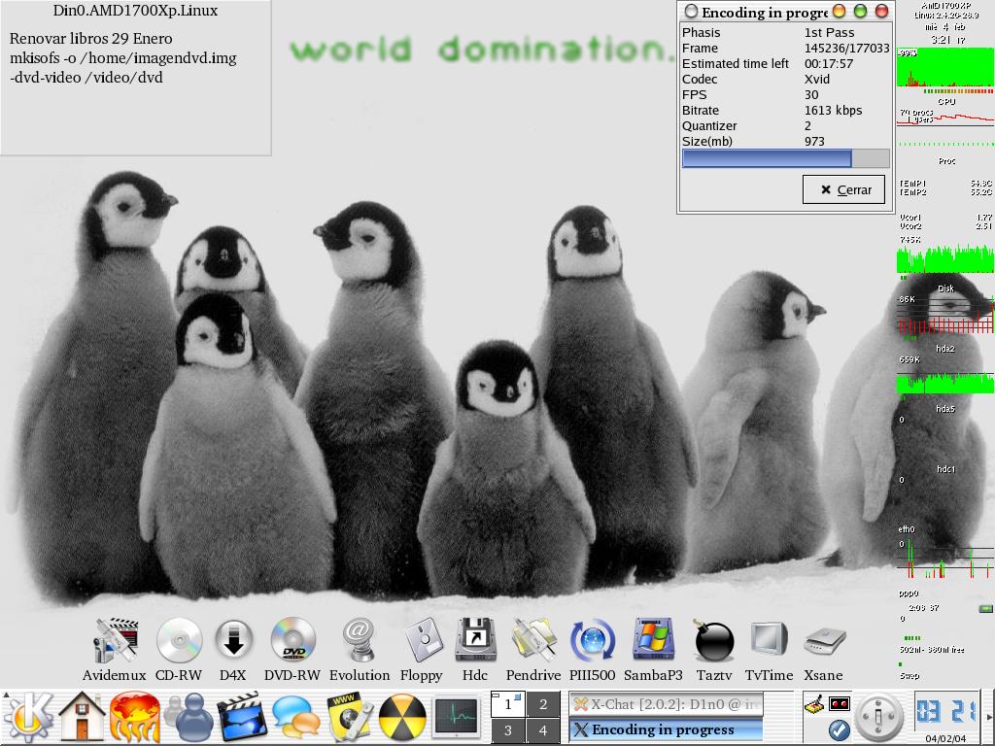Open the KDE K menu
Viewport: 995px width, 746px height.
pyautogui.click(x=26, y=719)
